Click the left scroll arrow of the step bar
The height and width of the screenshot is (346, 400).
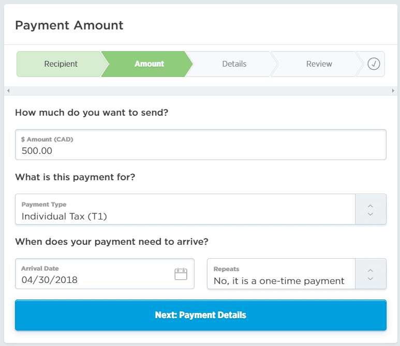coord(7,91)
